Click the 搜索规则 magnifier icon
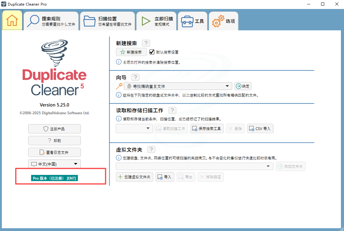344x231 pixels. pos(33,21)
